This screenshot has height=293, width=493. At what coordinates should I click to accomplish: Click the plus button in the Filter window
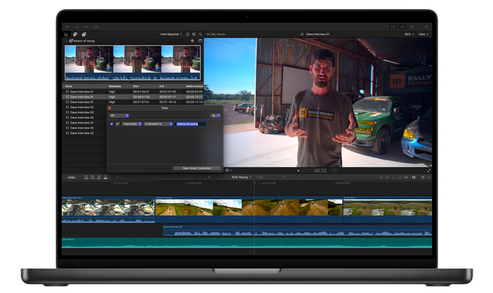tap(214, 116)
